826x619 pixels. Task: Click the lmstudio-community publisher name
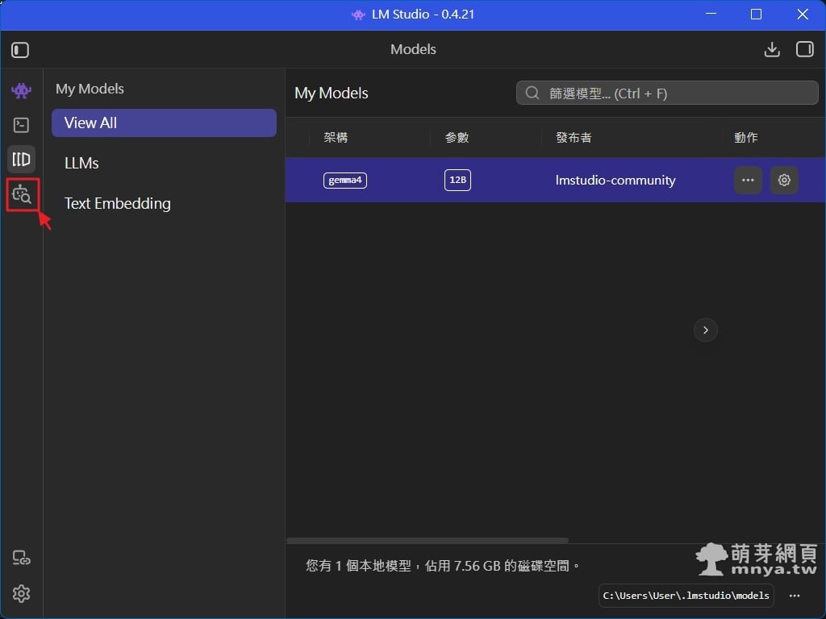[x=615, y=180]
